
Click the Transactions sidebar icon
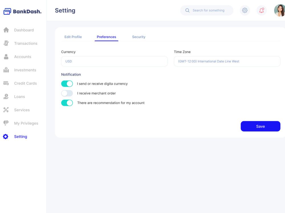(6, 43)
